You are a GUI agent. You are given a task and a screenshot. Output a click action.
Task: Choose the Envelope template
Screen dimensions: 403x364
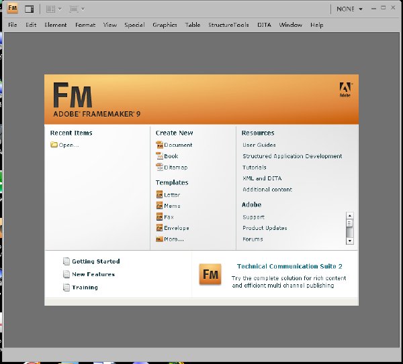coord(177,228)
